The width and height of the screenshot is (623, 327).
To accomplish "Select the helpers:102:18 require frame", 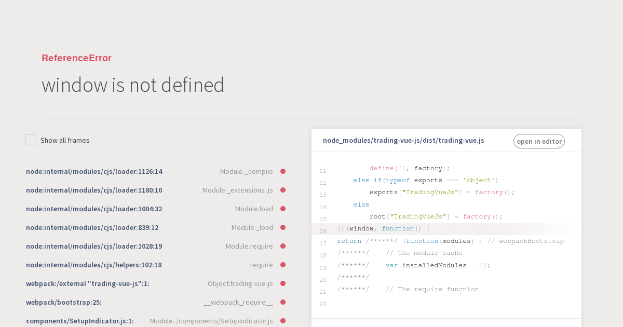I will [150, 265].
